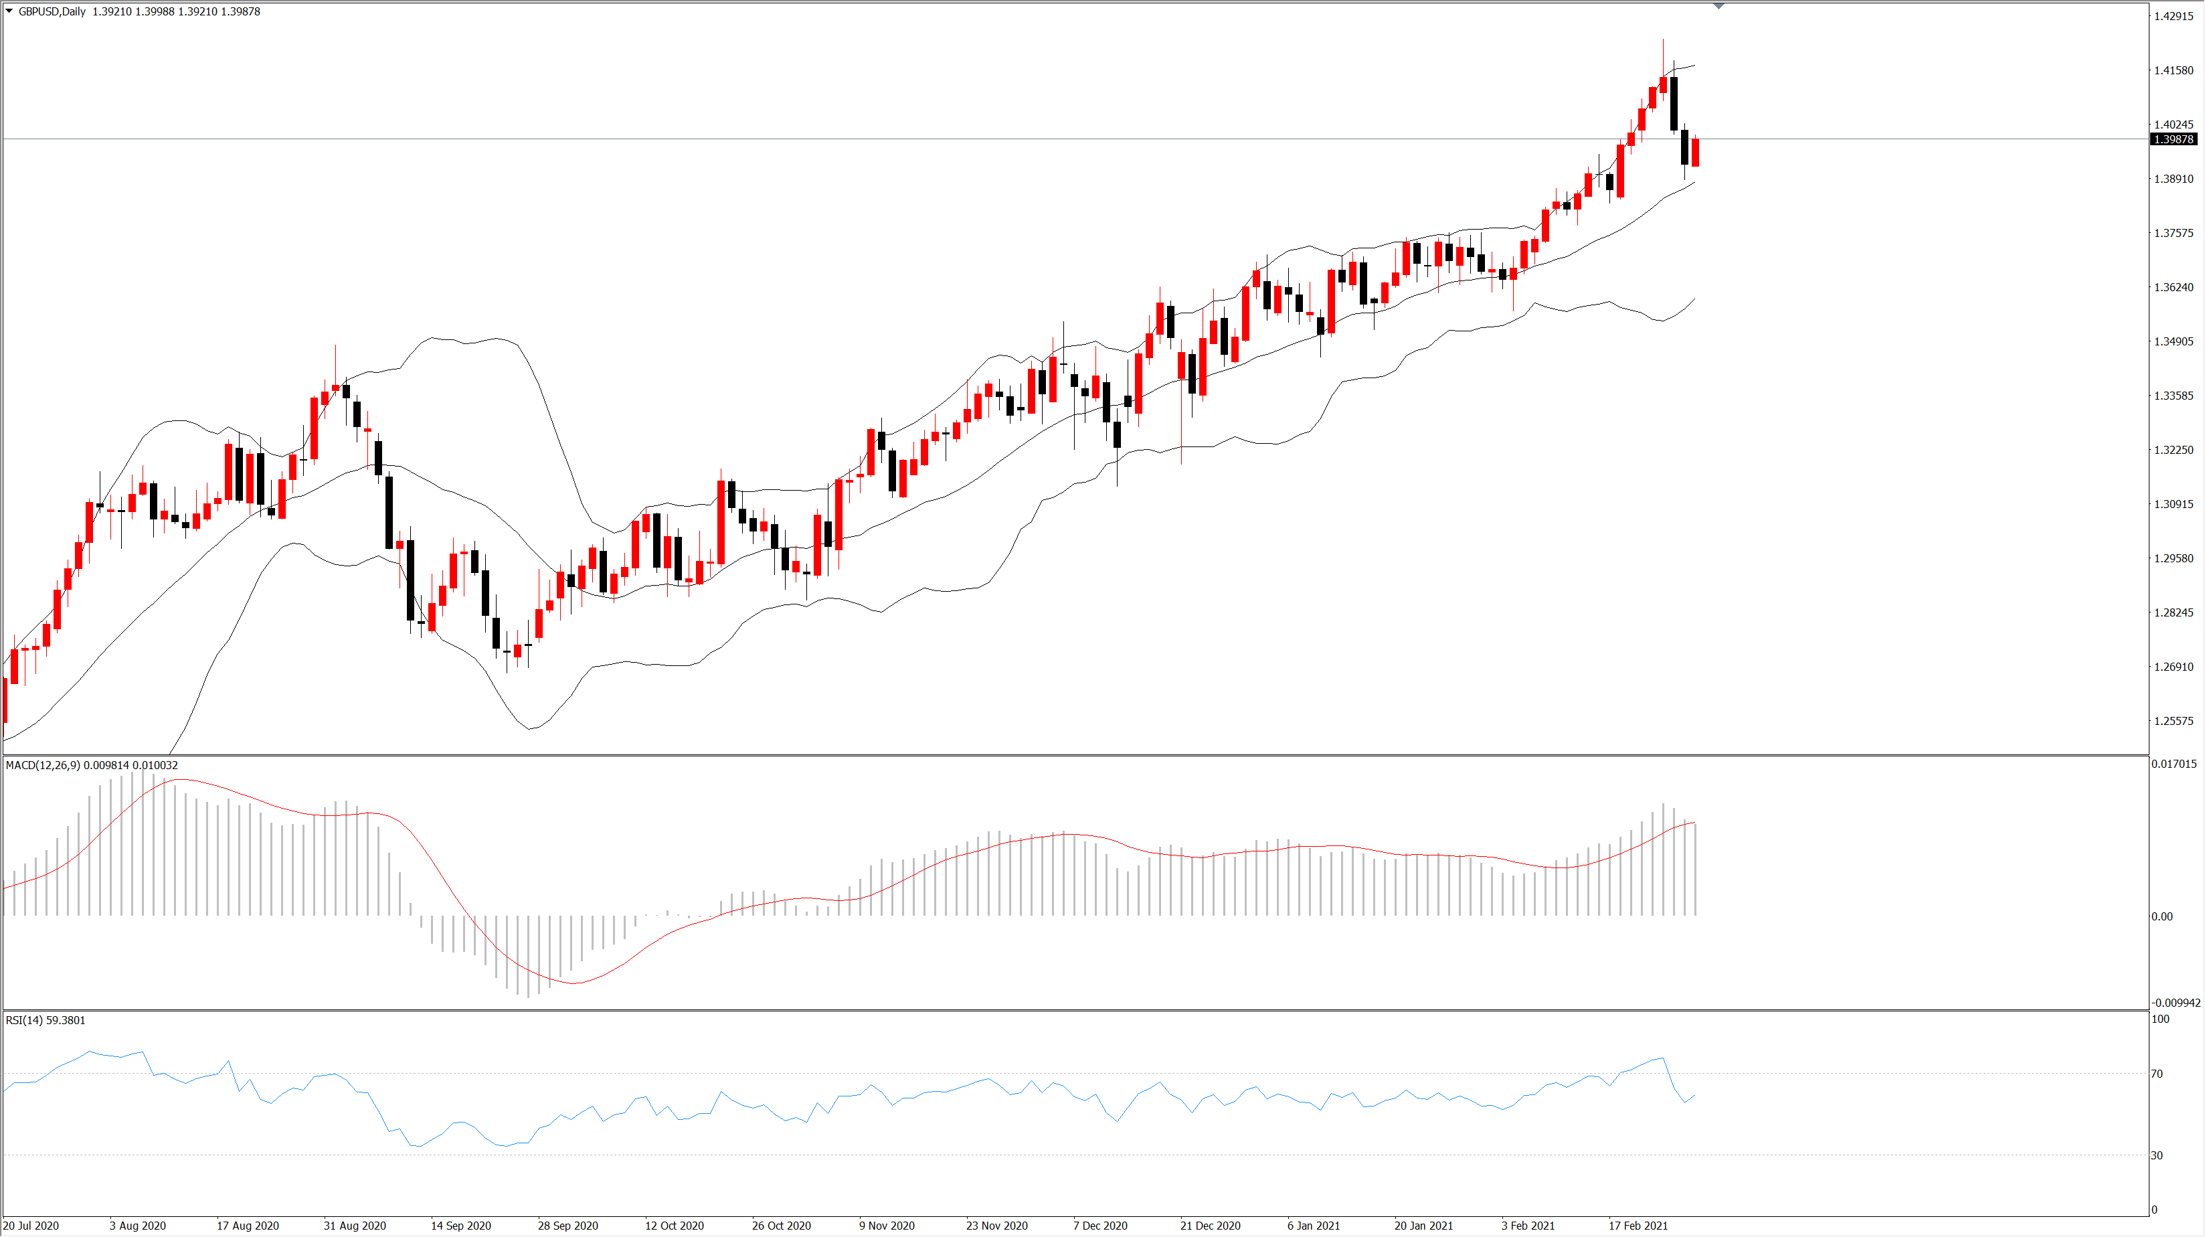This screenshot has width=2205, height=1237.
Task: Click the MACD 0.00 scale label
Action: (x=2162, y=917)
